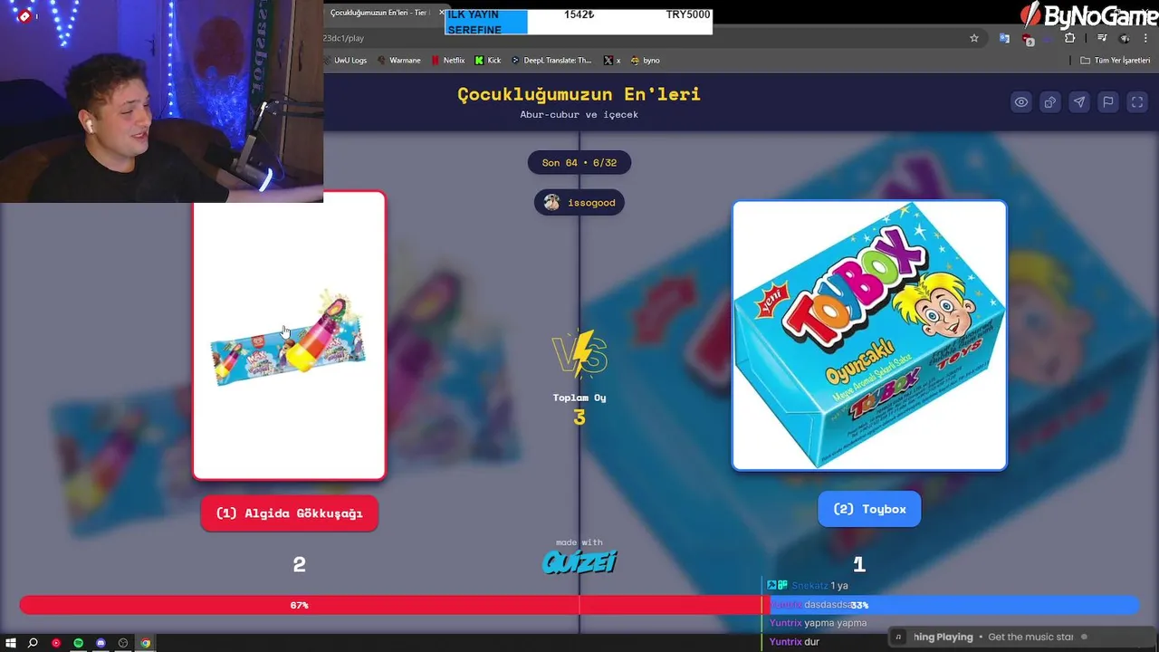Viewport: 1159px width, 652px height.
Task: Open OBS Studio from the taskbar
Action: click(123, 643)
